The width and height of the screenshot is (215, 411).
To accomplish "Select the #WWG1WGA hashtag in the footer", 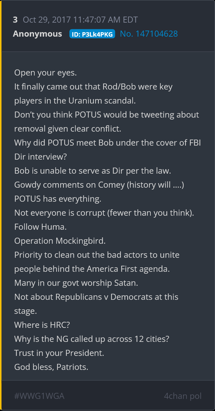I will (39, 396).
